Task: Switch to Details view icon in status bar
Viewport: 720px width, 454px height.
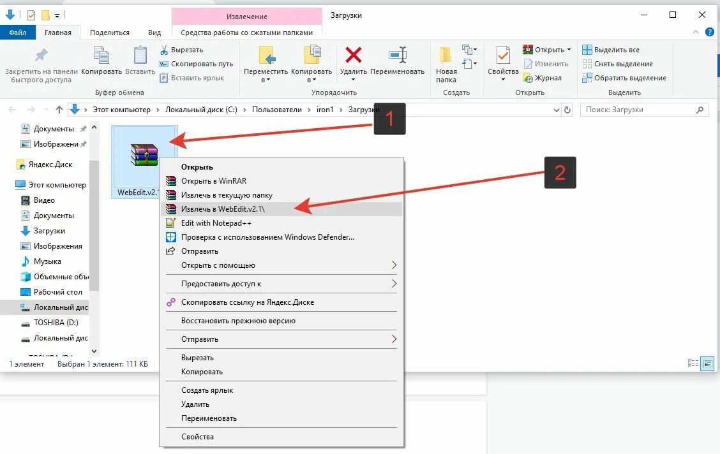Action: [693, 363]
